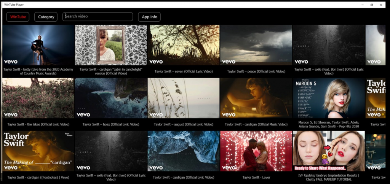Play the peace Official Lyric Video thumbnail
This screenshot has width=390, height=184.
[256, 45]
